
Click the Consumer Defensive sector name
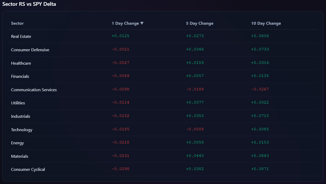[30, 50]
